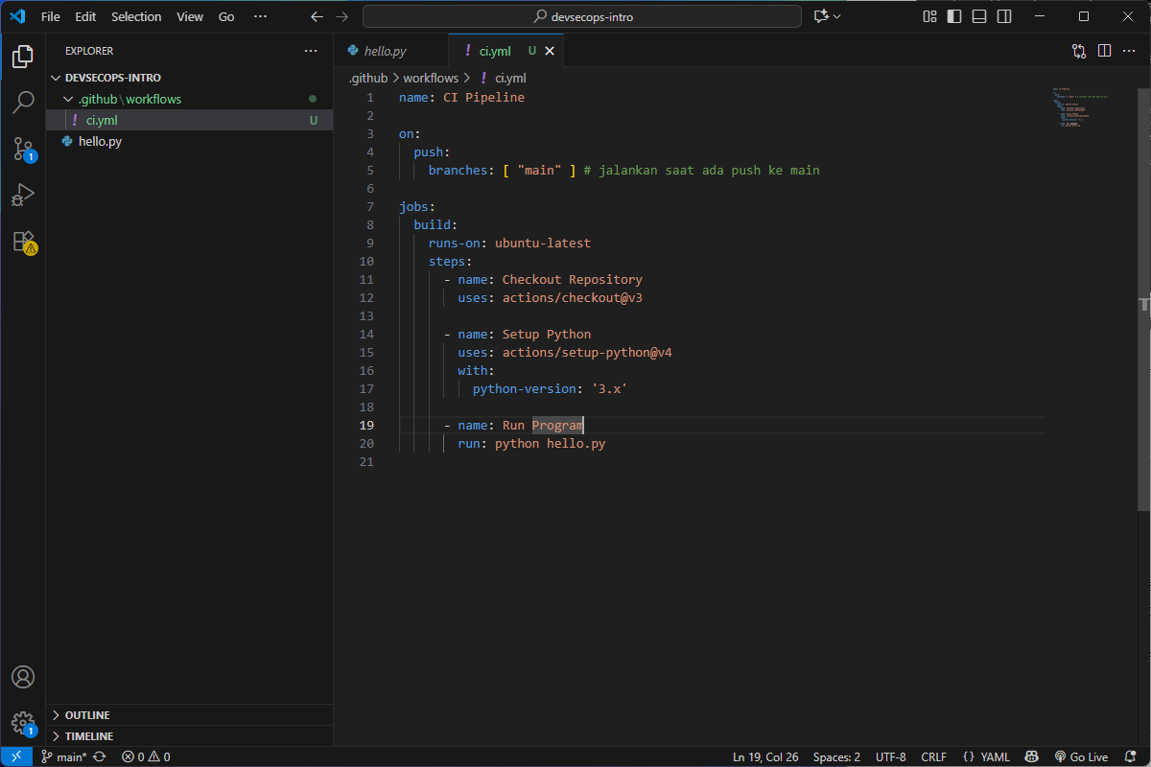Toggle the Panel layout button
This screenshot has width=1151, height=767.
pyautogui.click(x=978, y=16)
